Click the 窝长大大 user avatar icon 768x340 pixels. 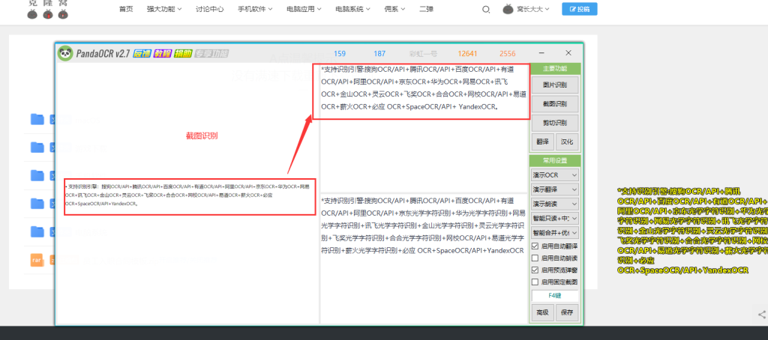point(508,9)
